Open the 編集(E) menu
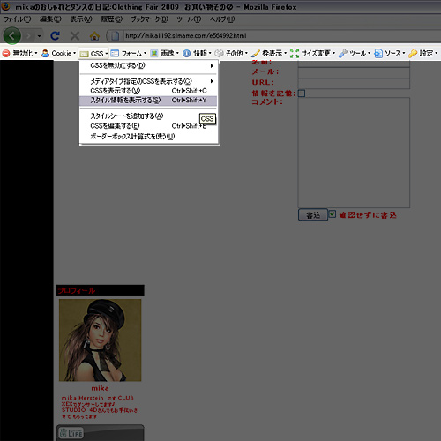 (x=50, y=19)
